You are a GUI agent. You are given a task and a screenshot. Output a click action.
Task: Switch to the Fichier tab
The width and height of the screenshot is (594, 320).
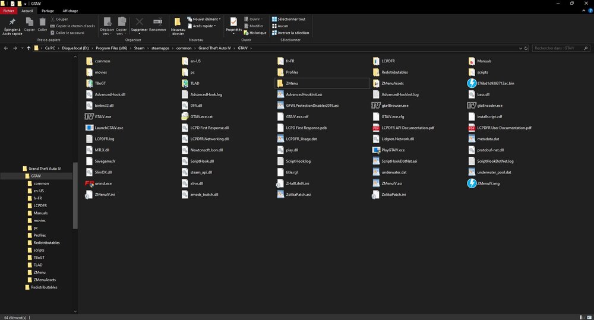9,11
